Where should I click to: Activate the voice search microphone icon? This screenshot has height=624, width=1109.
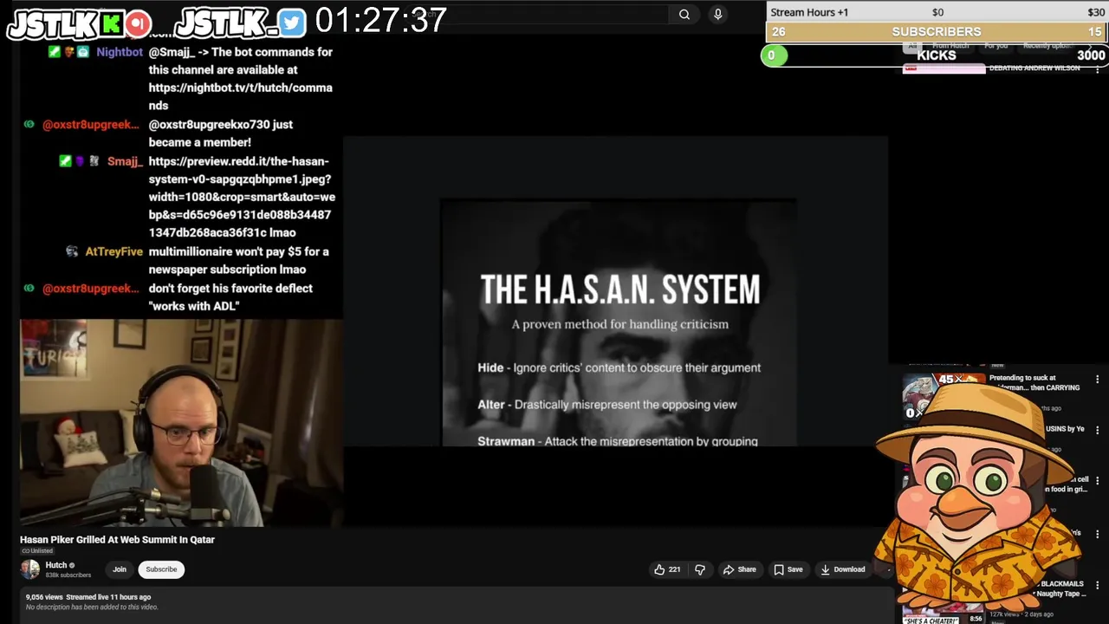click(x=717, y=14)
